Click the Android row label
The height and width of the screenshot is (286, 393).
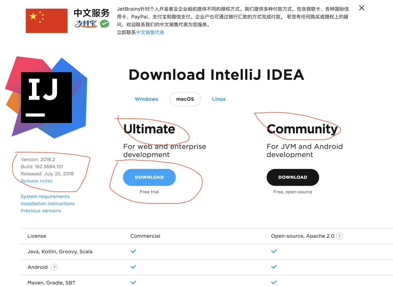38,267
